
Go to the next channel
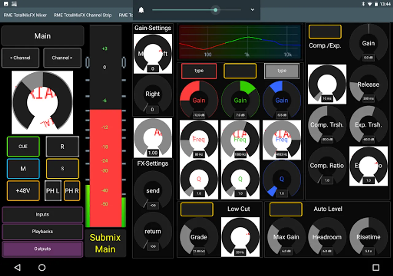[x=62, y=58]
